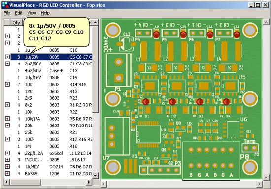The image size is (271, 189).
Task: Open the View menu
Action: (32, 13)
